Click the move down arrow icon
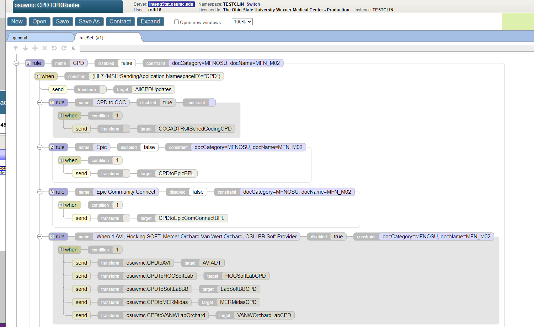This screenshot has height=327, width=534. pyautogui.click(x=25, y=48)
